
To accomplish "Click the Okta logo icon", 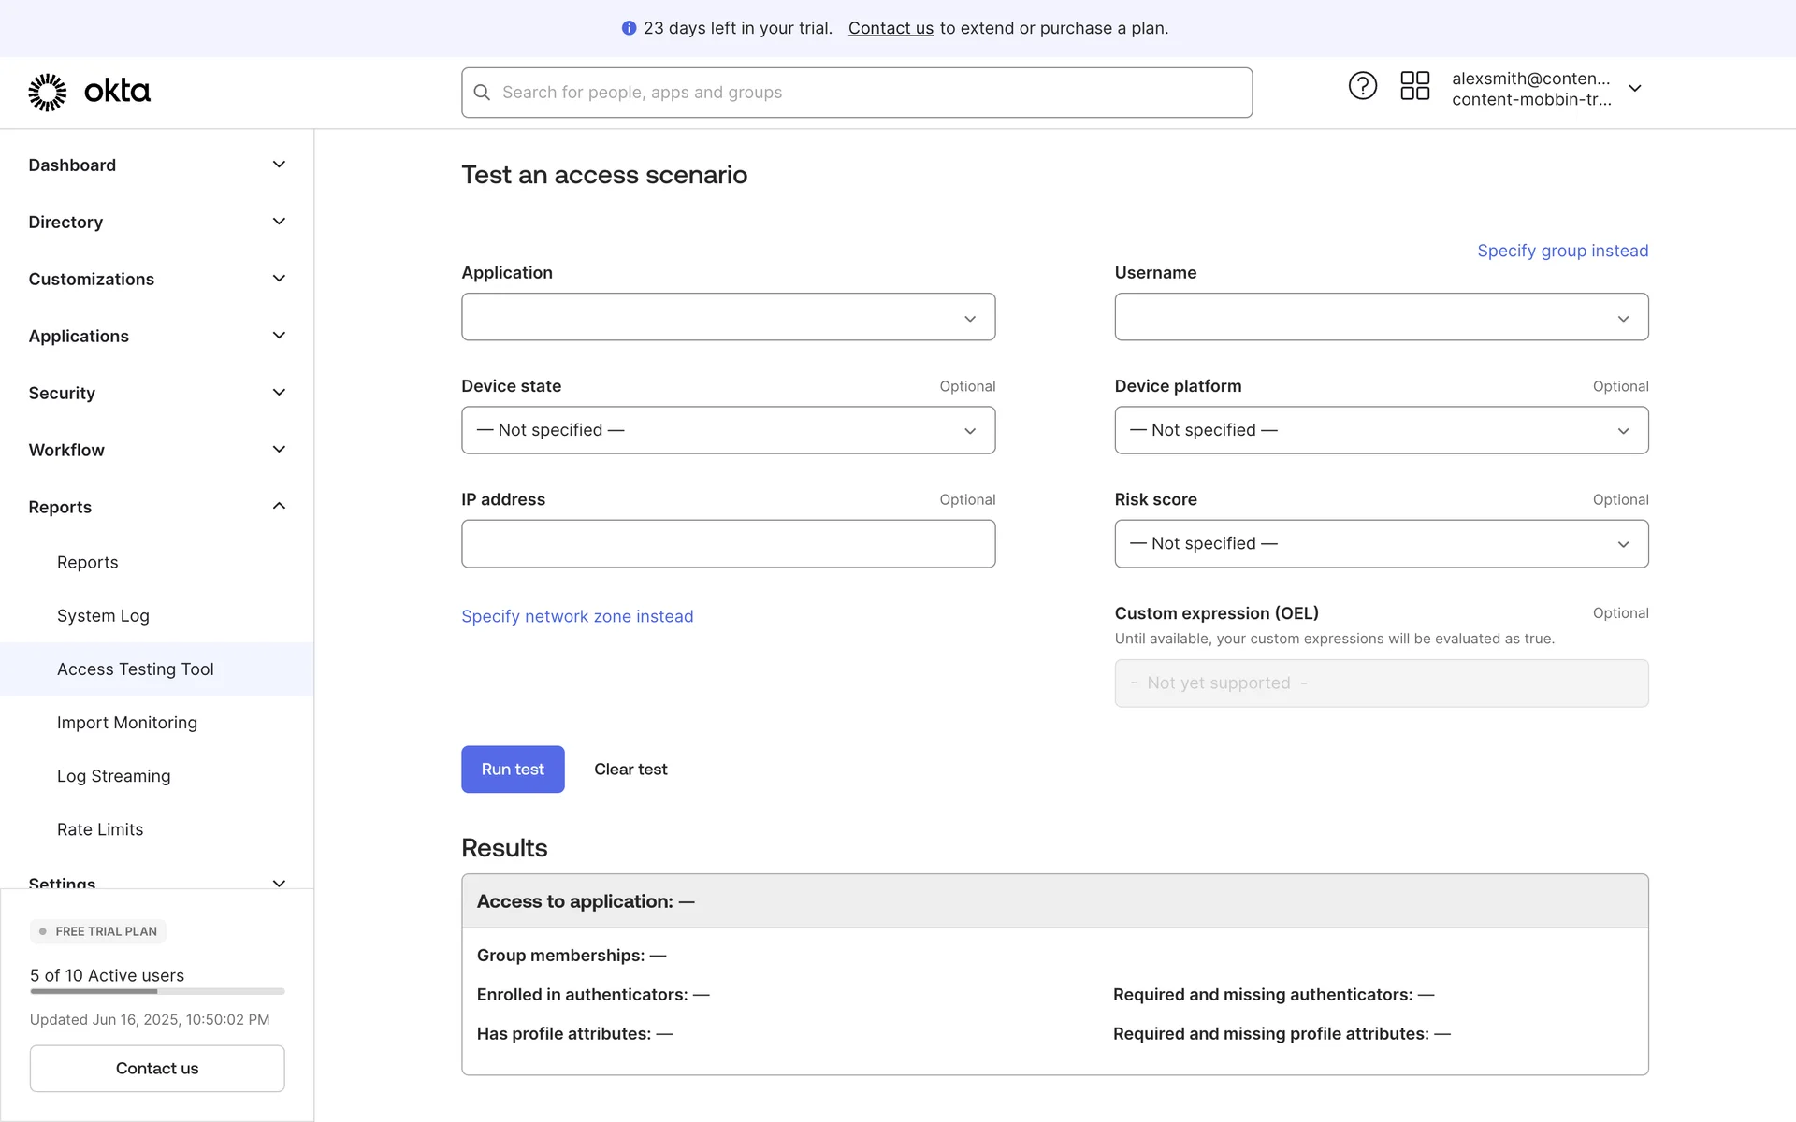I will tap(48, 92).
